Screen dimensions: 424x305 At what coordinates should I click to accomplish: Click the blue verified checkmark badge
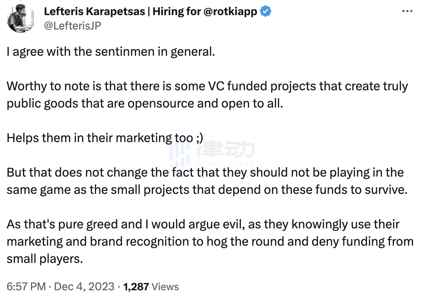(266, 12)
